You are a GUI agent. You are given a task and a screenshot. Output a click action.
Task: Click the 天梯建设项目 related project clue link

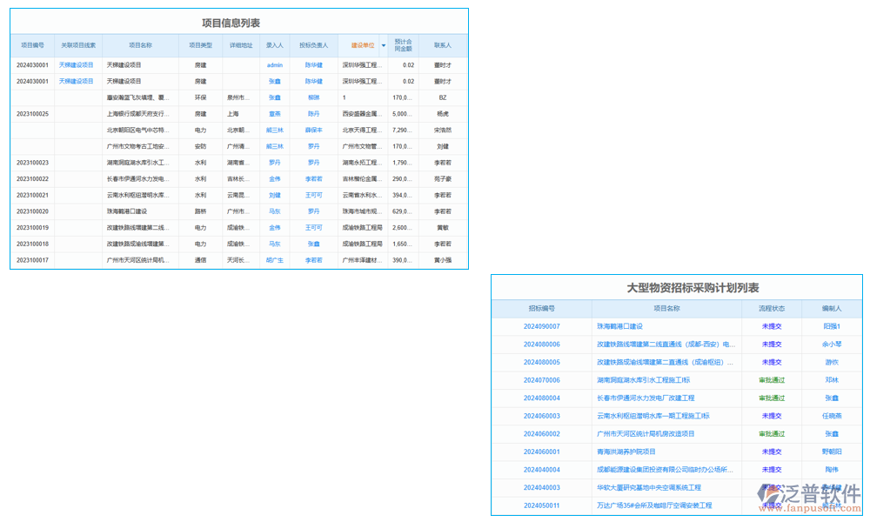coord(76,64)
